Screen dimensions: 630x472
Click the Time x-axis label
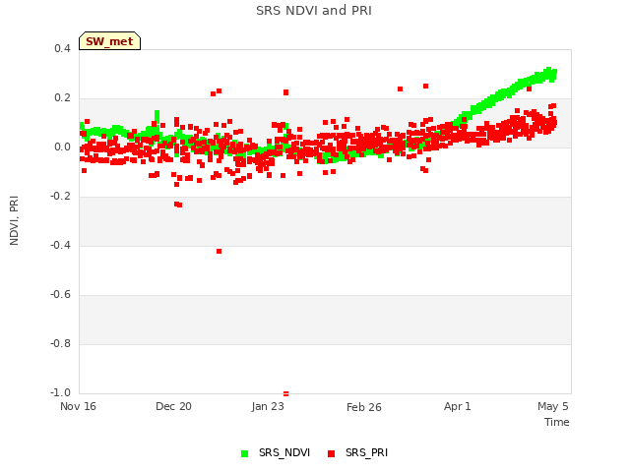point(557,422)
